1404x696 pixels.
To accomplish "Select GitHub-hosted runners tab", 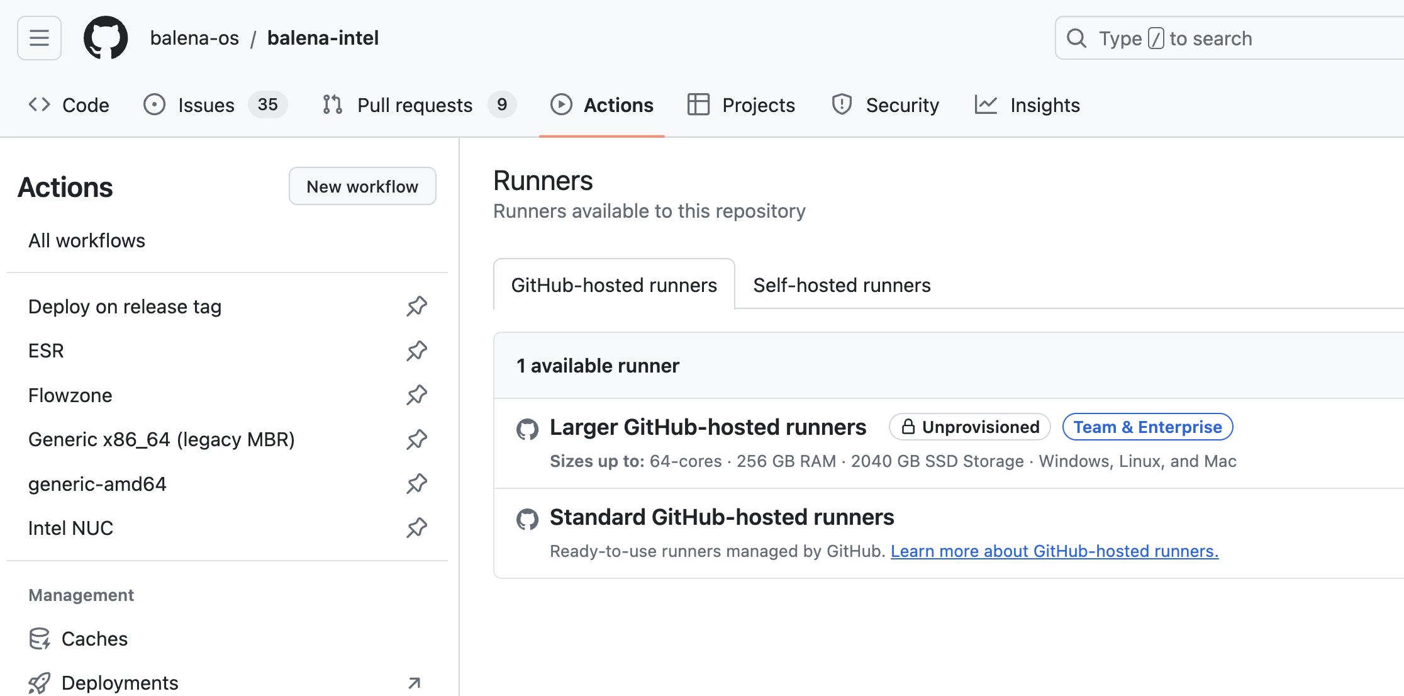I will pos(614,285).
